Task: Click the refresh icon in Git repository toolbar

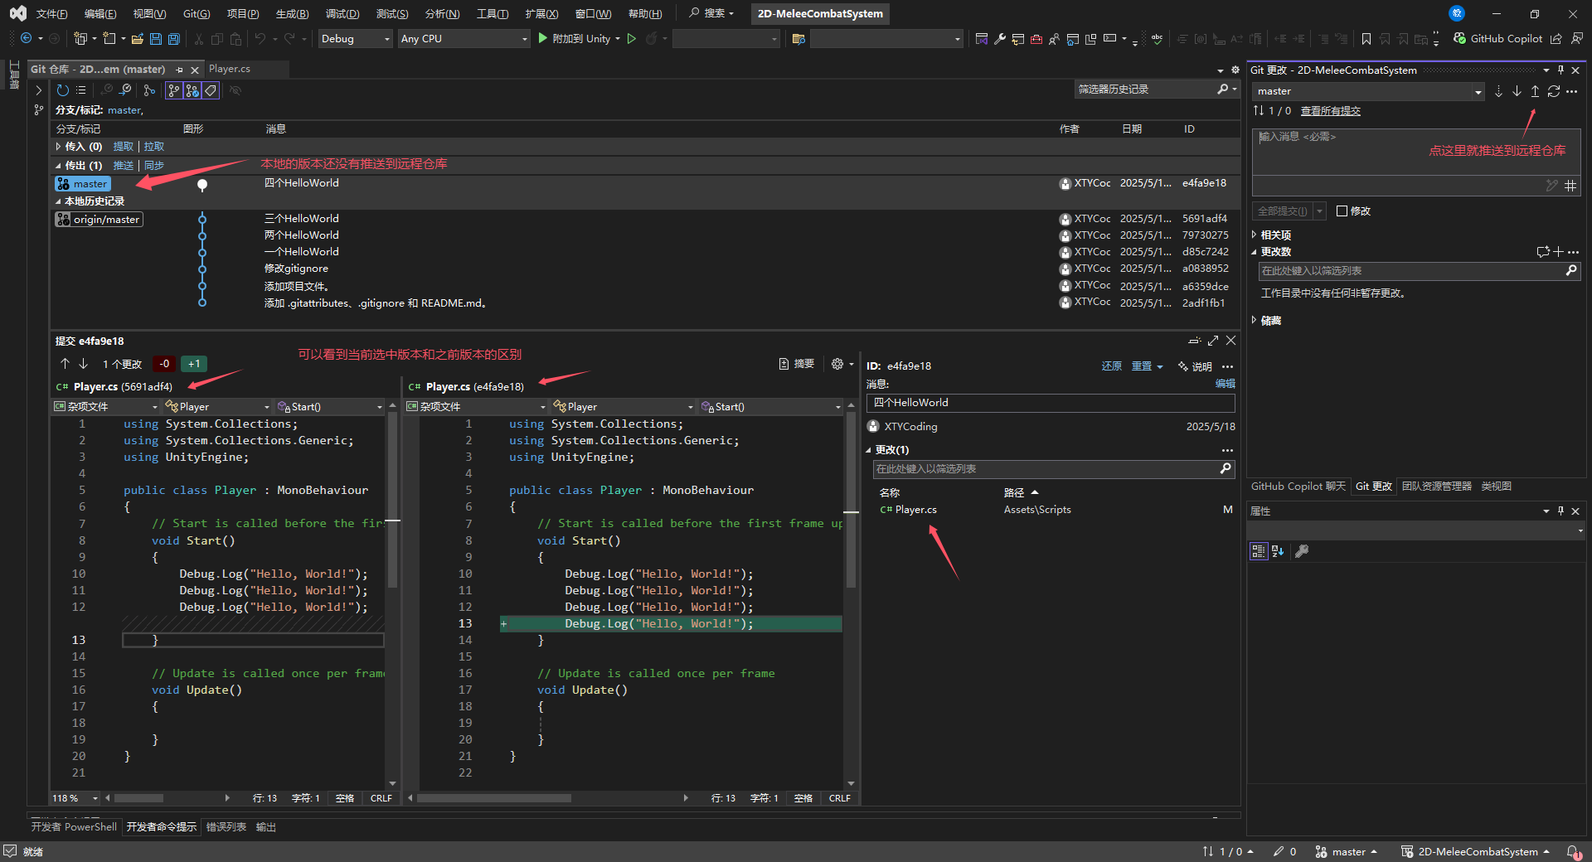Action: click(x=63, y=90)
